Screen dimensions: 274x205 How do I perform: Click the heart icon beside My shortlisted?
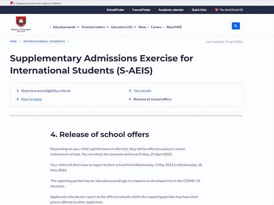[x=217, y=10]
